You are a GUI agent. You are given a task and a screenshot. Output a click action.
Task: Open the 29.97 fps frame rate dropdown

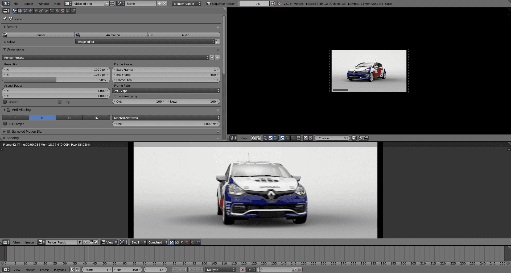pos(166,91)
